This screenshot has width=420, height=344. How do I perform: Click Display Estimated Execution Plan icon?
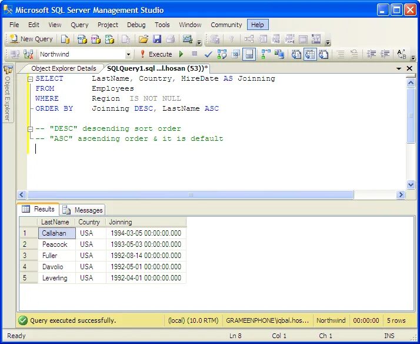pyautogui.click(x=222, y=54)
